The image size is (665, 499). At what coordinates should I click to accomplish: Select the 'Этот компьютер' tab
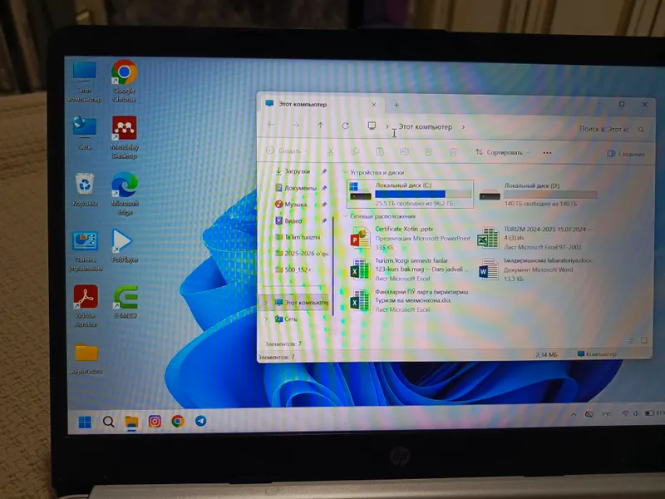coord(321,104)
